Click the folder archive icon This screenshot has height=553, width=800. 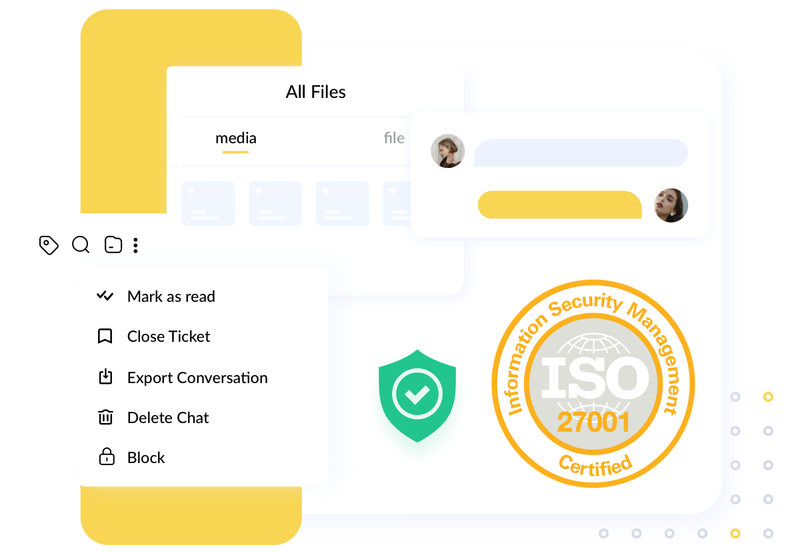click(x=113, y=245)
